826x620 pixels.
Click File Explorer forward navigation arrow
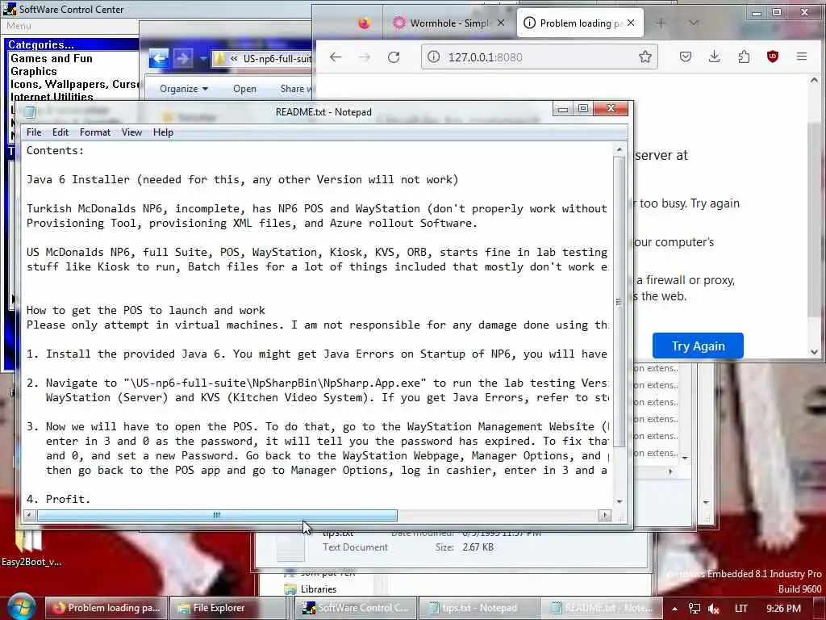[183, 58]
